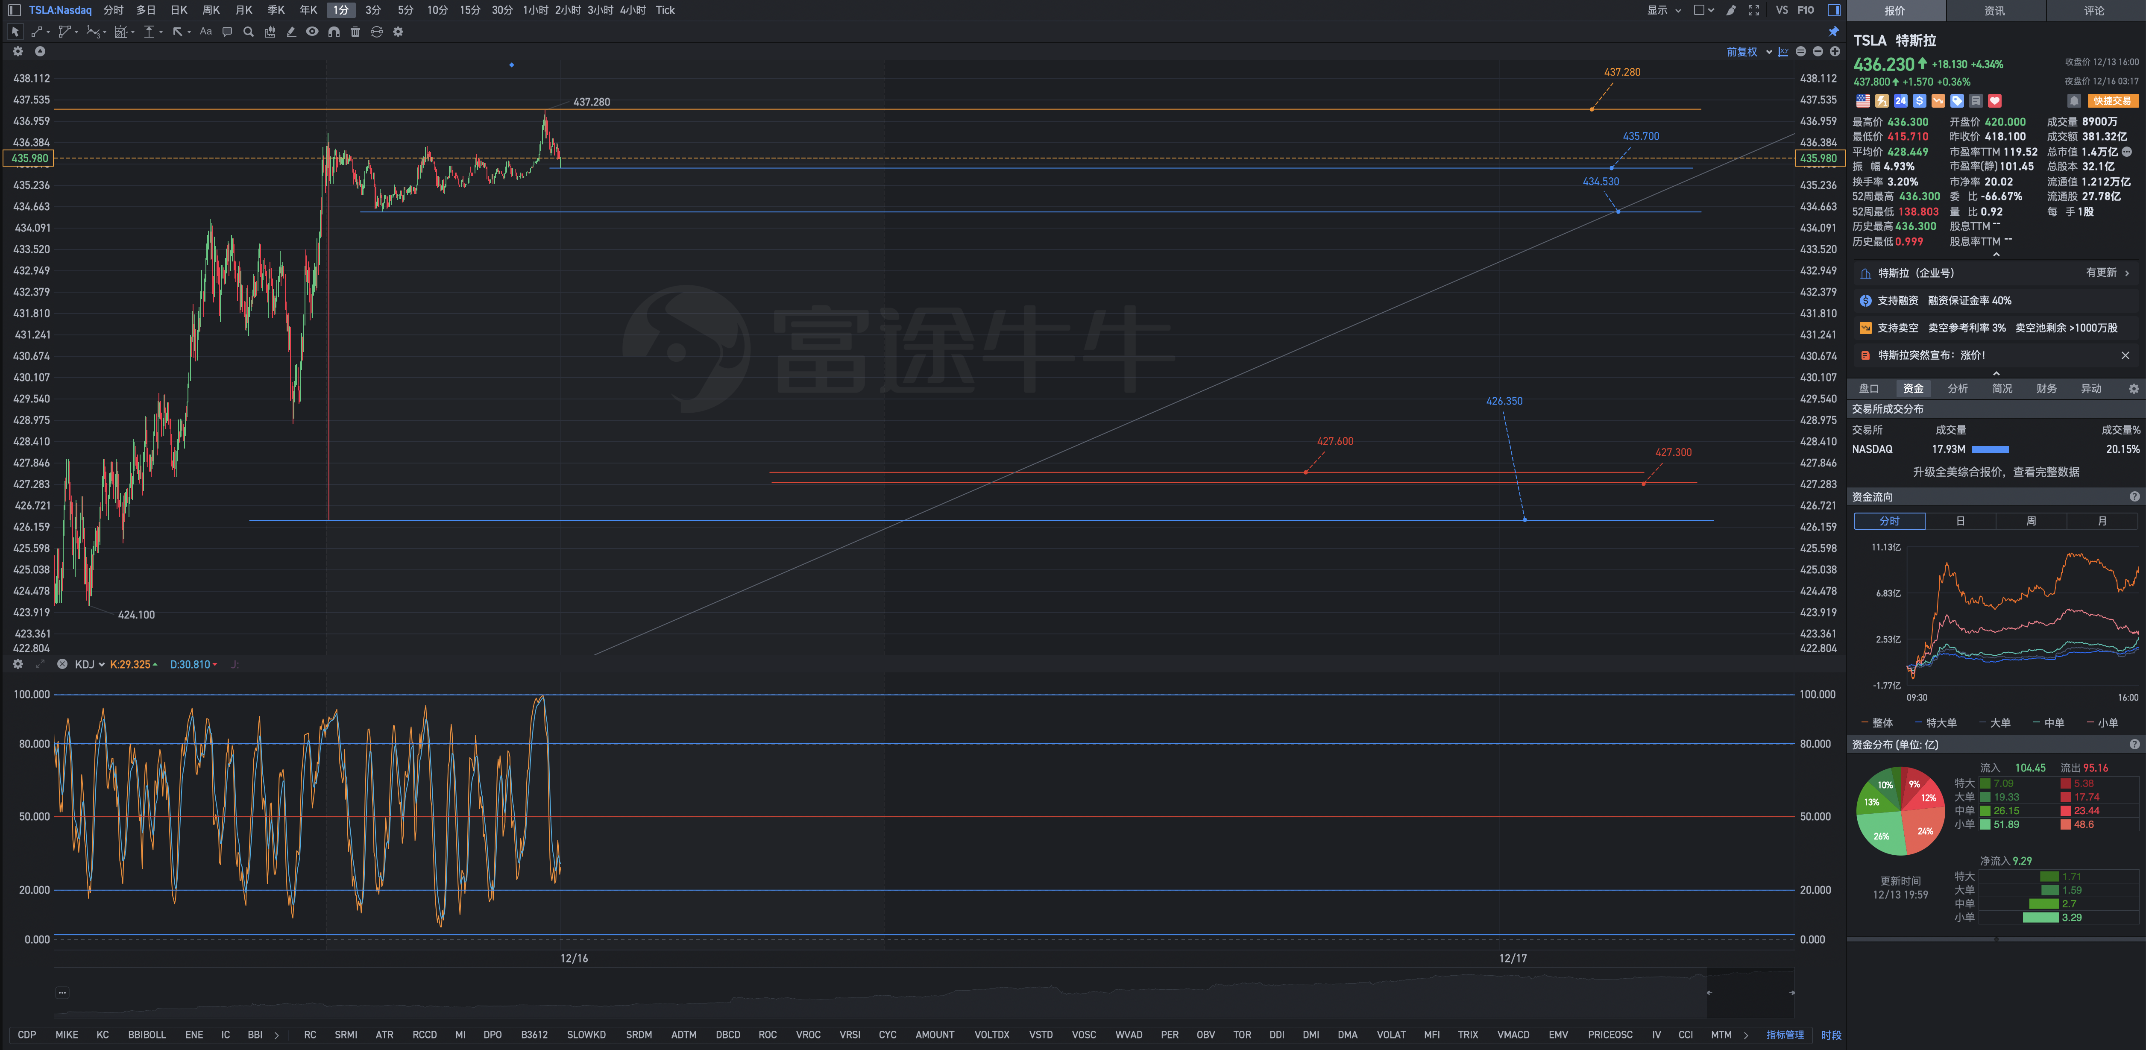Select the Fibonacci retracement tool
The image size is (2146, 1050).
121,32
